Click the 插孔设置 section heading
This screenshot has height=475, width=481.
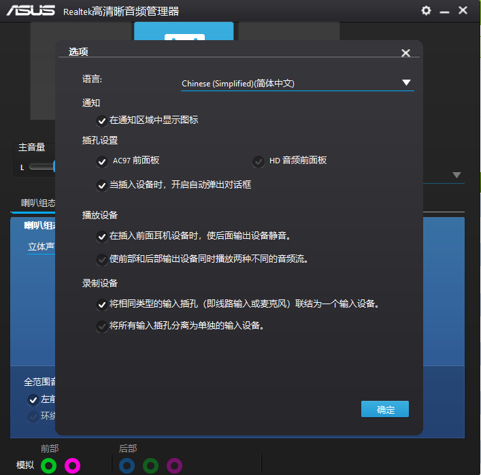point(100,140)
